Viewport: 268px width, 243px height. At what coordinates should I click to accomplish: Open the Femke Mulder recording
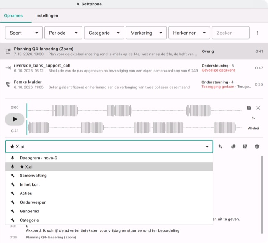point(134,84)
